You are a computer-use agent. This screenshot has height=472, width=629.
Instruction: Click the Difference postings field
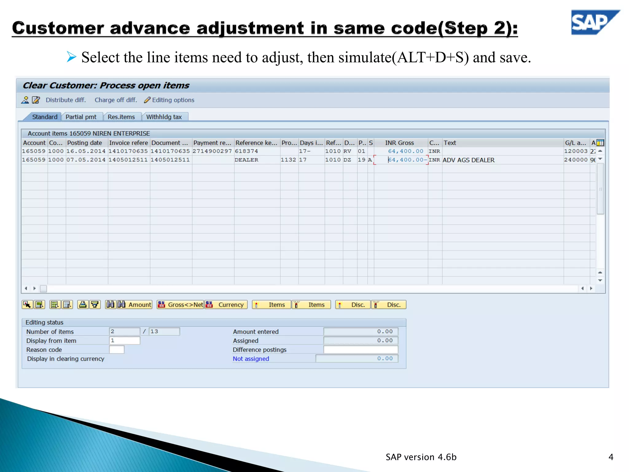click(361, 350)
